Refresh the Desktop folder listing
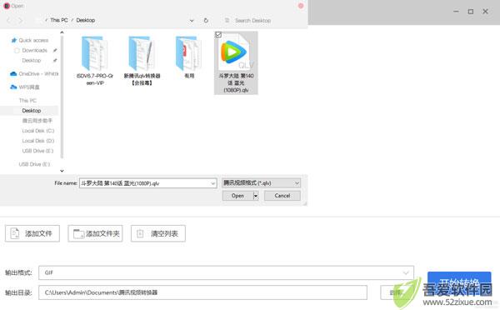This screenshot has width=500, height=310. (x=206, y=20)
